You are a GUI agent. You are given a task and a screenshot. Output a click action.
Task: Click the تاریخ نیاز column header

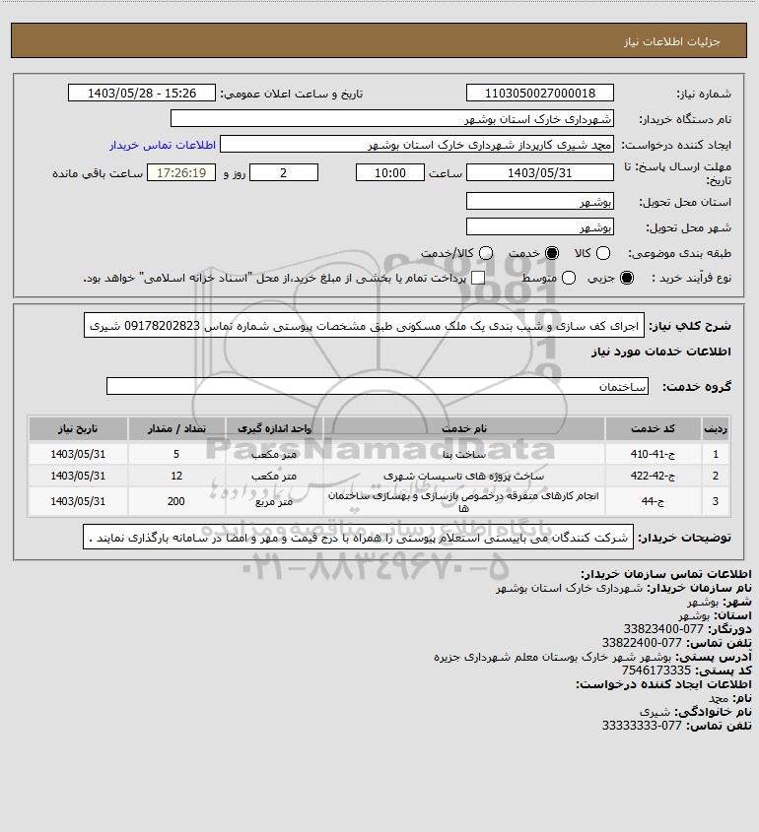click(x=78, y=428)
